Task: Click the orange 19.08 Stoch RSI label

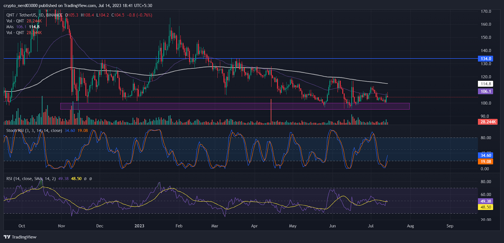Action: pos(485,162)
